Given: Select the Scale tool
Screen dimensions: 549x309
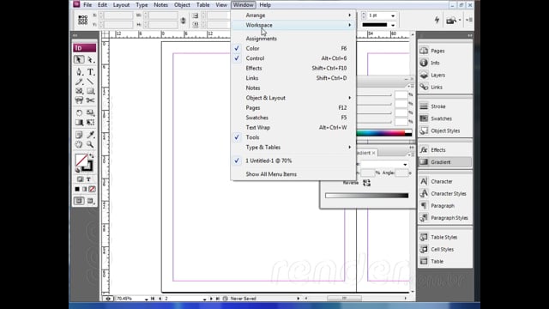Looking at the screenshot, I should pyautogui.click(x=91, y=112).
